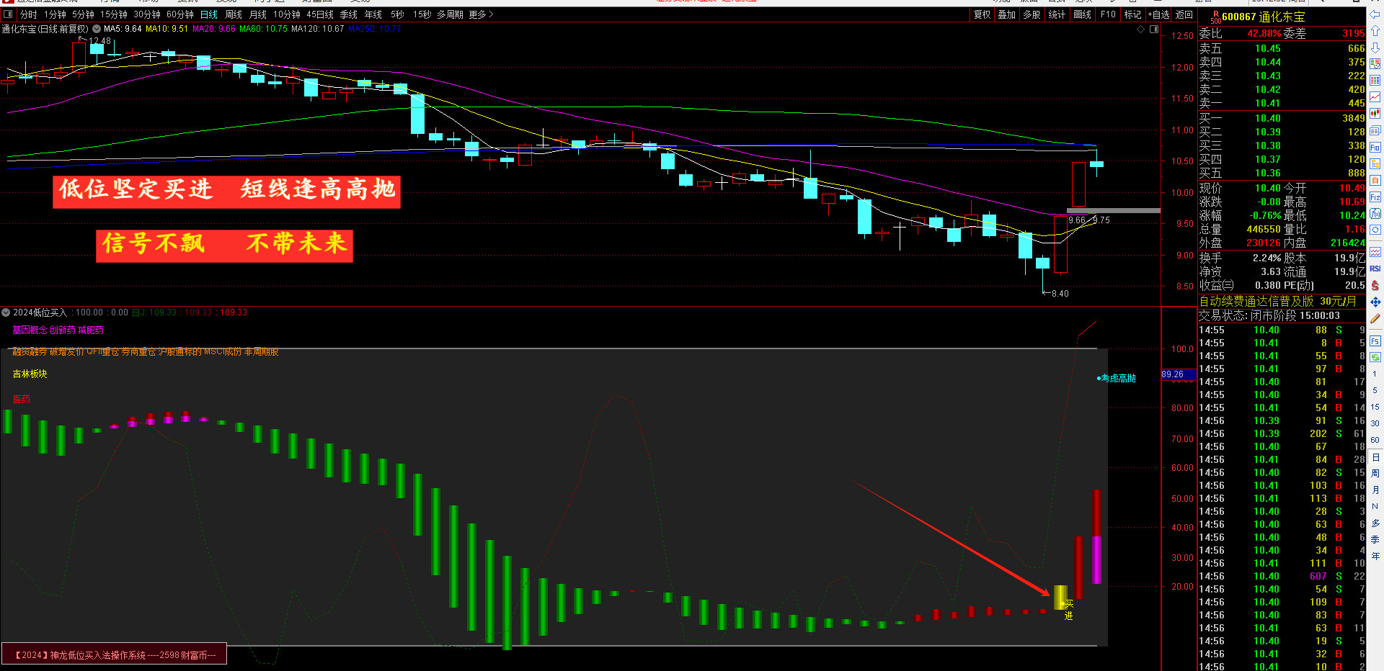The height and width of the screenshot is (671, 1384).
Task: Click the diamond icon at chart top-right
Action: click(1140, 30)
